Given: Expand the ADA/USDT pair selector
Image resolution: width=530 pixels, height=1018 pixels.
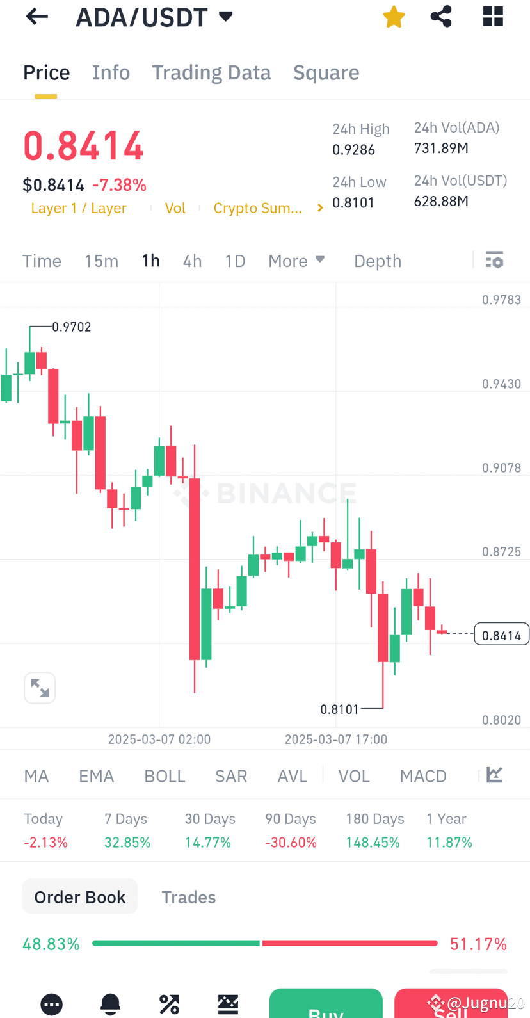Looking at the screenshot, I should click(x=226, y=17).
